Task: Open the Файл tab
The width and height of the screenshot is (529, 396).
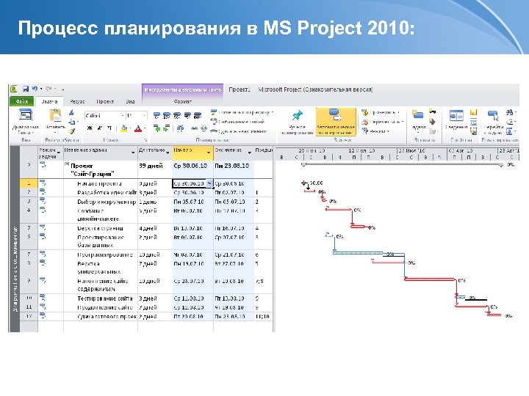Action: click(21, 101)
